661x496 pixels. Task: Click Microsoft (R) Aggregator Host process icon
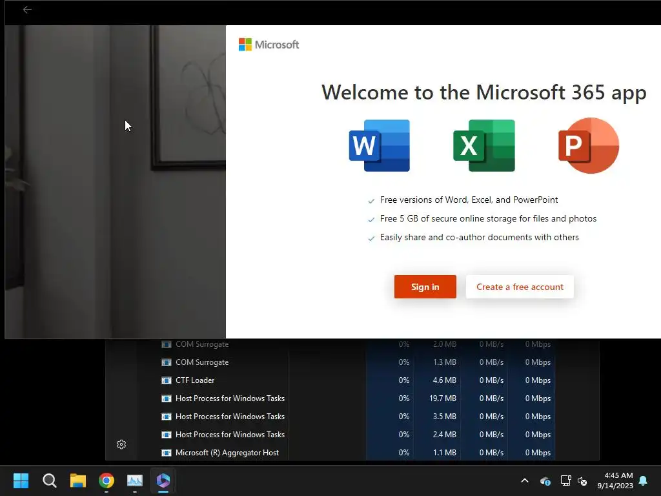167,453
